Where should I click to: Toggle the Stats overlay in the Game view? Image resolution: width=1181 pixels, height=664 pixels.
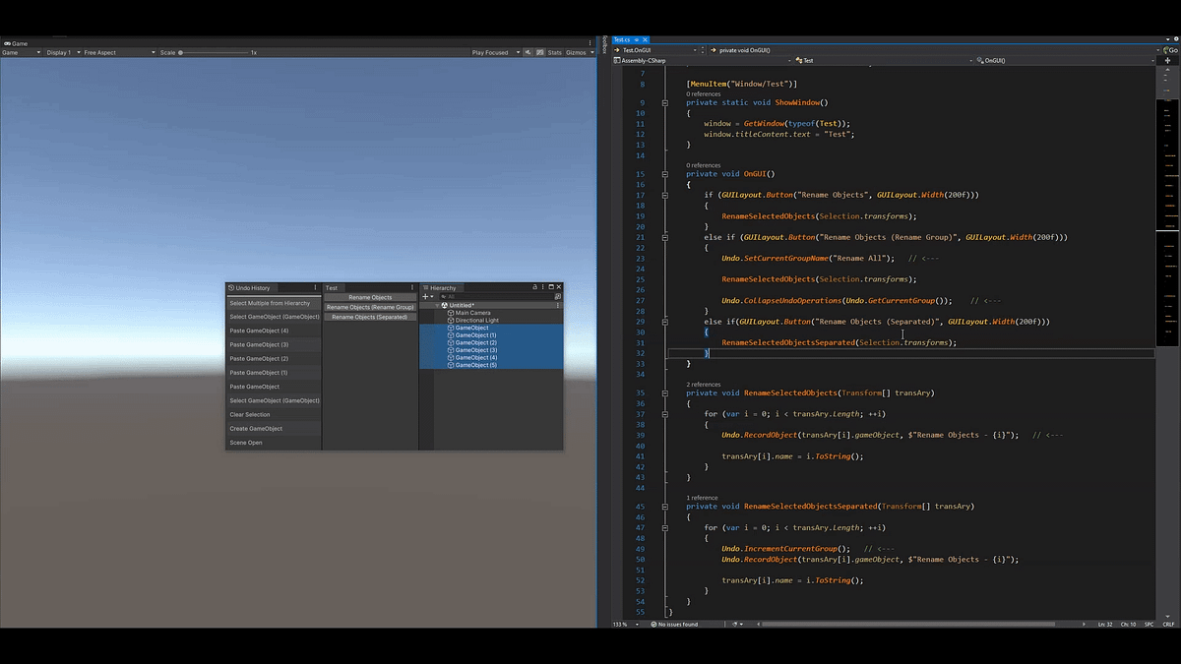click(553, 52)
